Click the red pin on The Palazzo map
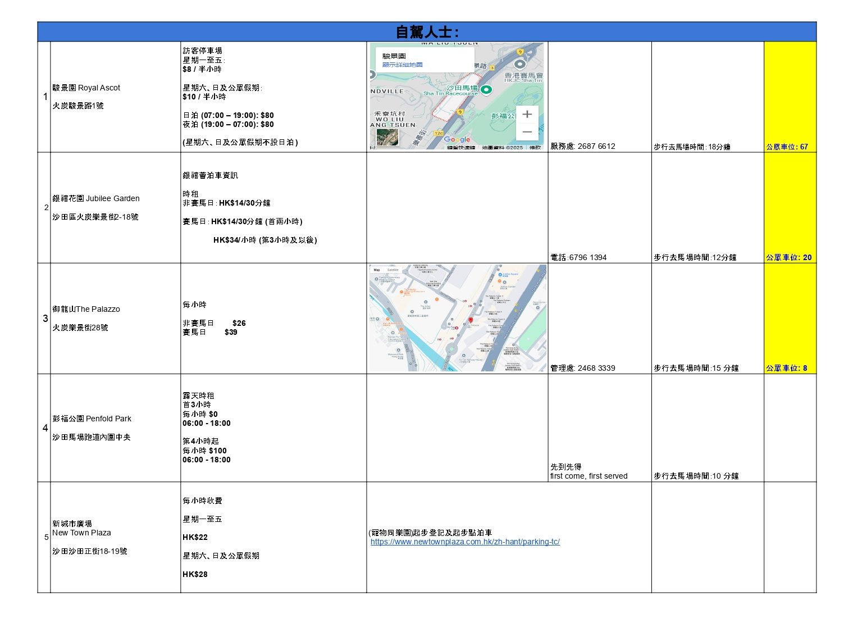Viewport: 844px width, 618px height. 471,320
